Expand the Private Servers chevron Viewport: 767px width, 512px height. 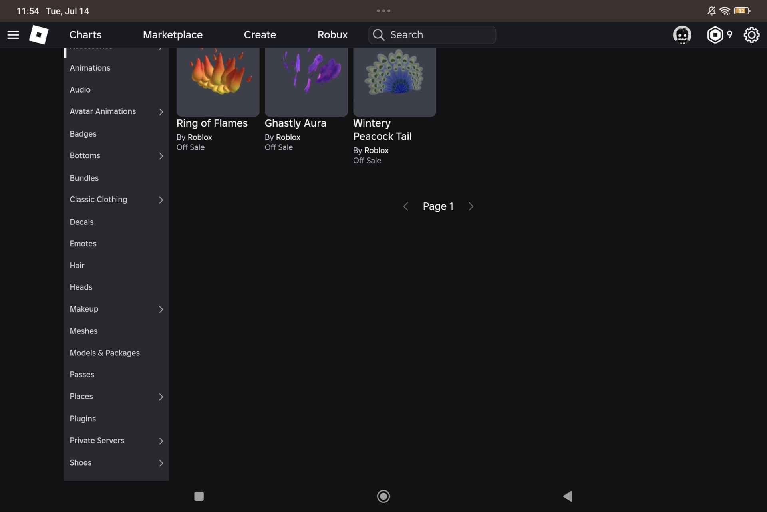(161, 441)
